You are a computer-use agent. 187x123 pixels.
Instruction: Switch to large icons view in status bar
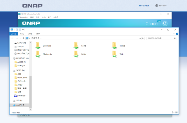[176, 112]
